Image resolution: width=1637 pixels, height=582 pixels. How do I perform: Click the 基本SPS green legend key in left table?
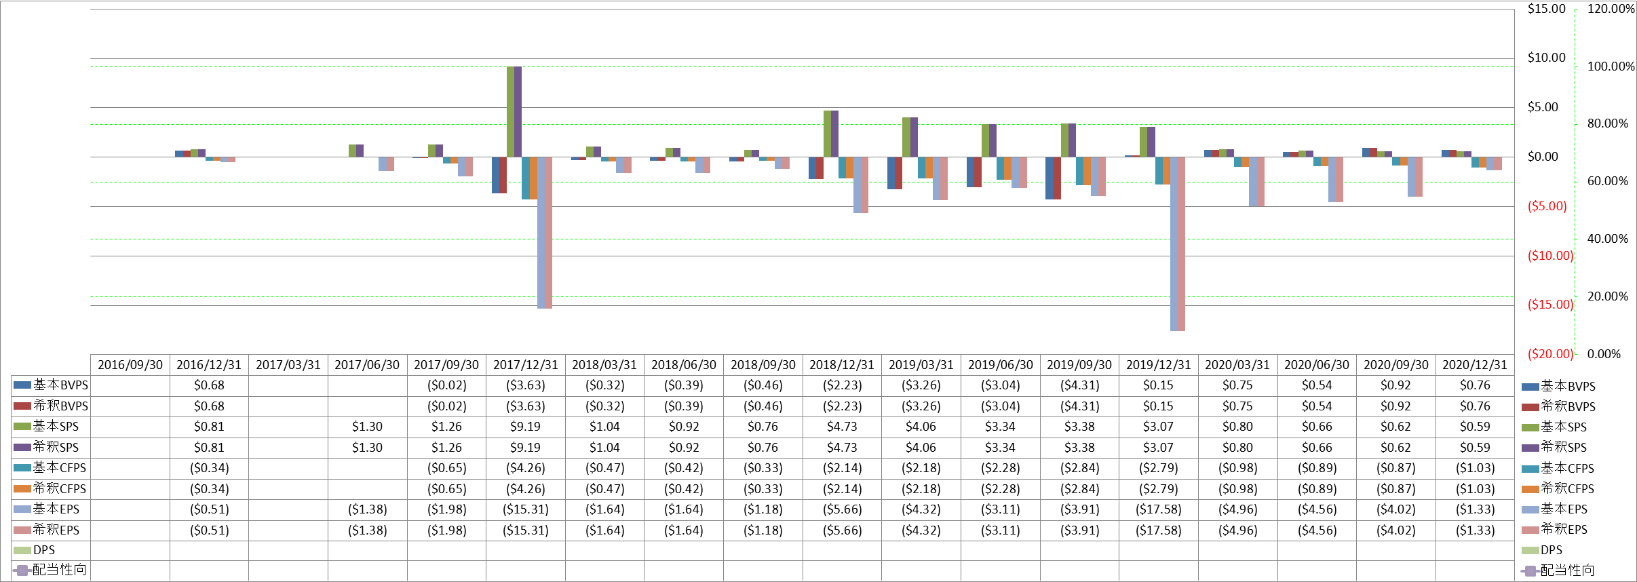coord(22,427)
